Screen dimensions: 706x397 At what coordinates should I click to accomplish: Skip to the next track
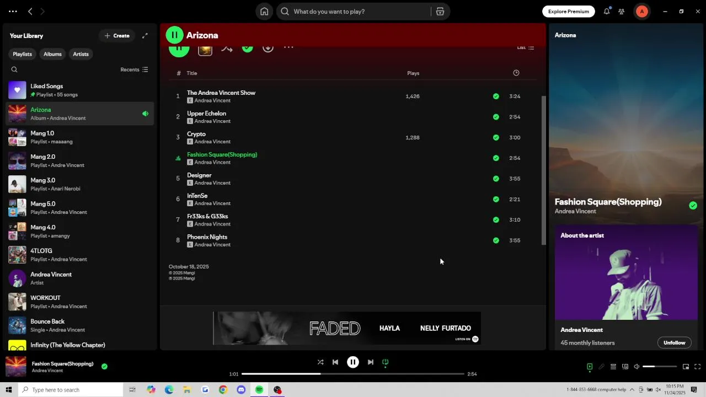point(371,362)
